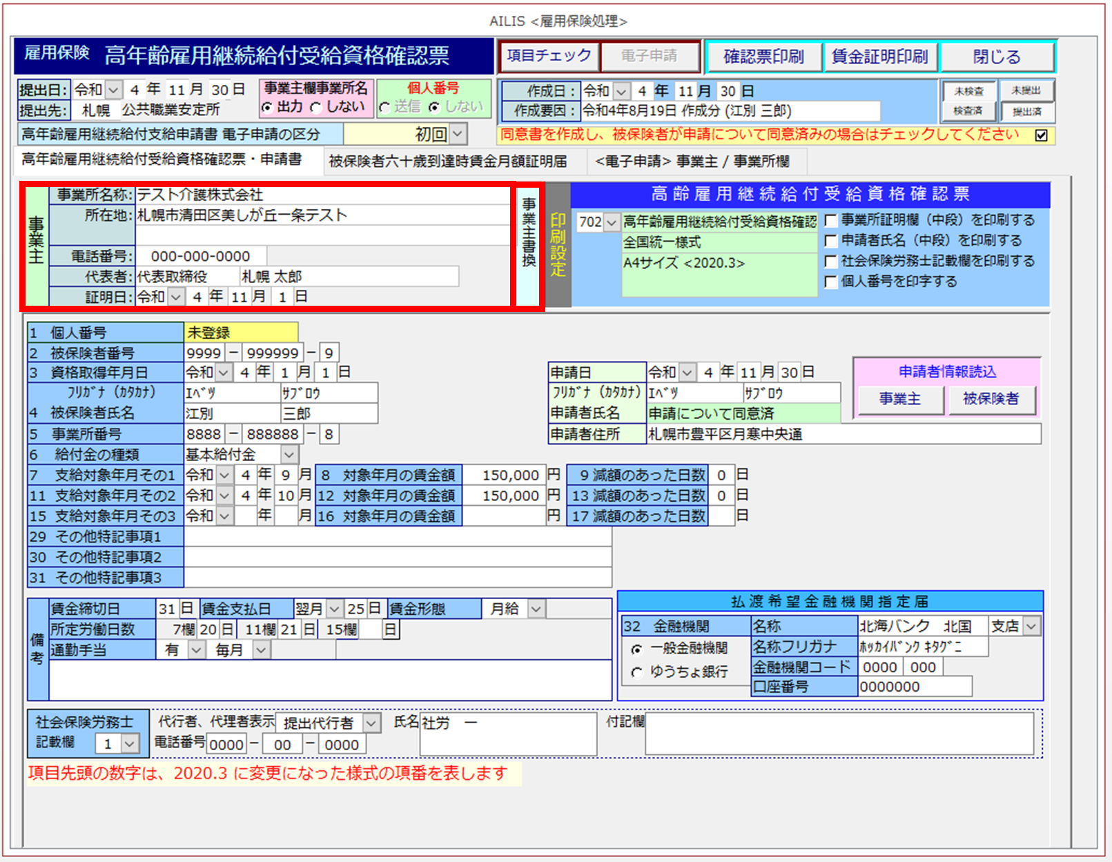Load applicant info via 被保険者 button

pos(991,399)
